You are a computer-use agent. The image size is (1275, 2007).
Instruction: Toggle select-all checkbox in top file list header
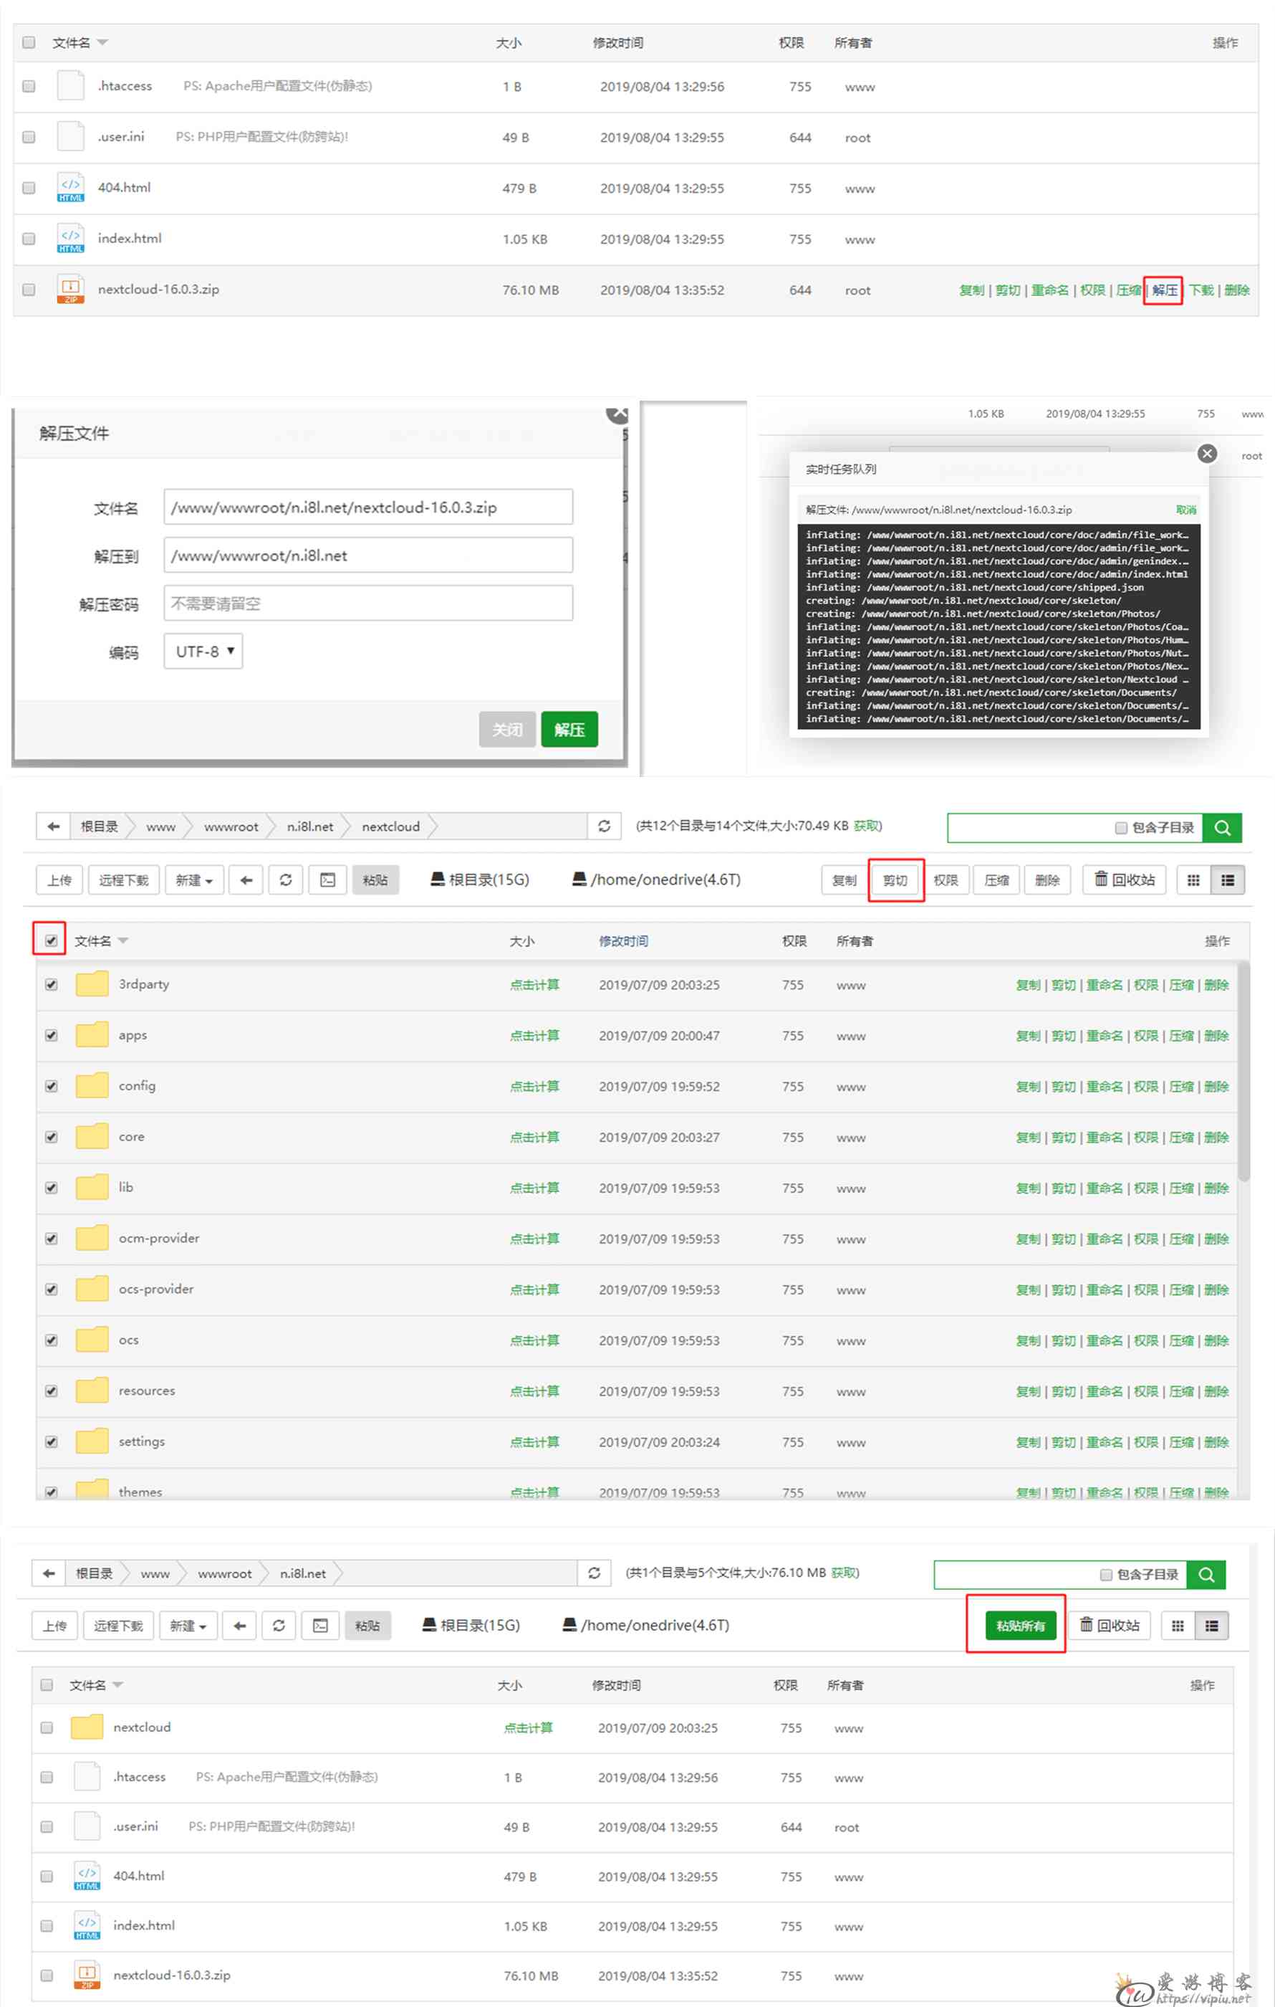coord(29,42)
